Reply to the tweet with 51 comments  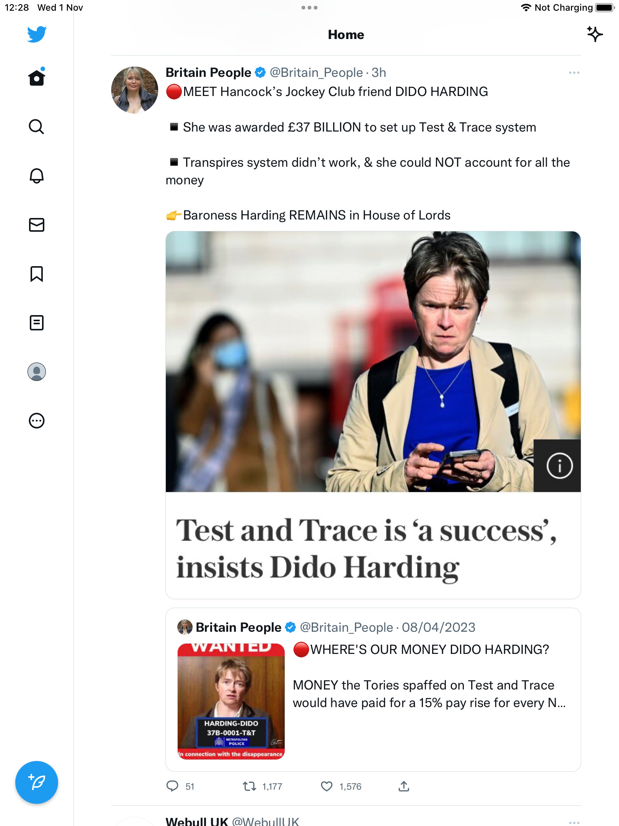point(172,786)
